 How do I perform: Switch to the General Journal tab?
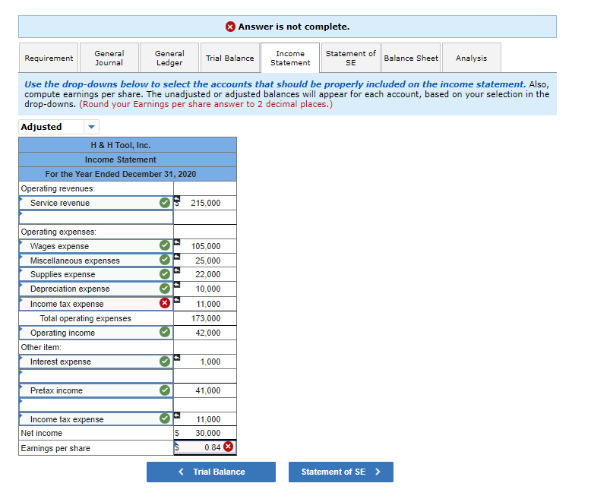coord(109,58)
